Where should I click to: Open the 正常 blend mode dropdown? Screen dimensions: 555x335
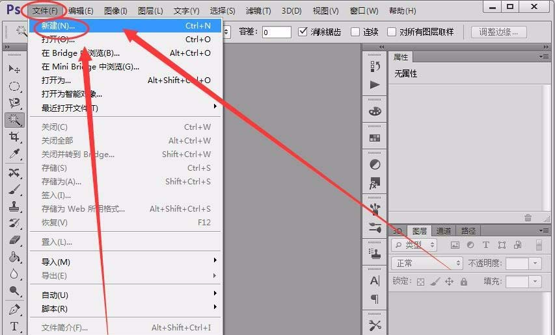click(427, 263)
